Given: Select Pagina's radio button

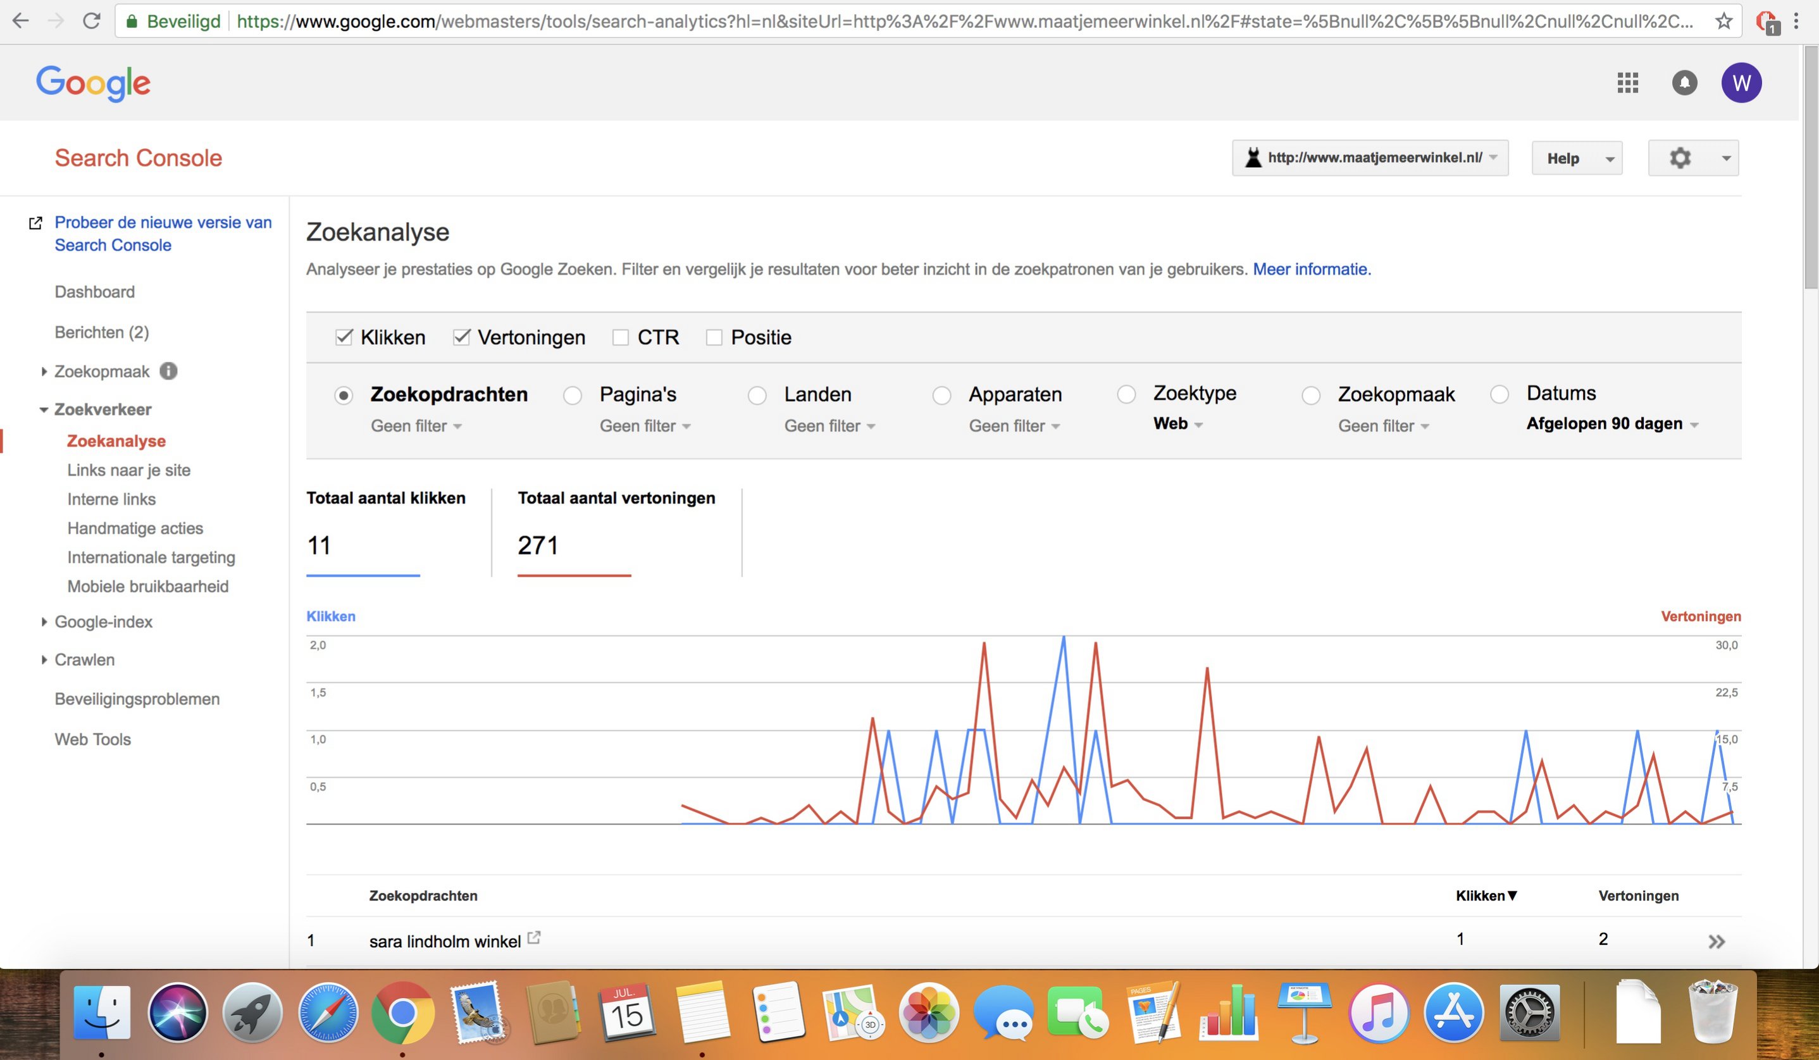Looking at the screenshot, I should point(573,395).
